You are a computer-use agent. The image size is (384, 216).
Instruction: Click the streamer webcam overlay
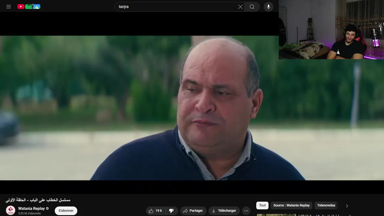(331, 29)
